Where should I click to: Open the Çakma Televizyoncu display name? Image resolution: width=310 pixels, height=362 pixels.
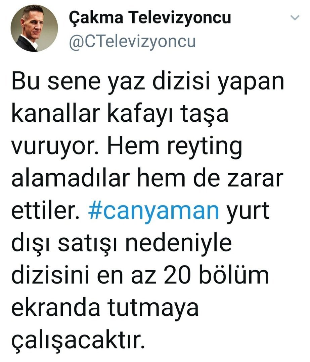(x=150, y=18)
